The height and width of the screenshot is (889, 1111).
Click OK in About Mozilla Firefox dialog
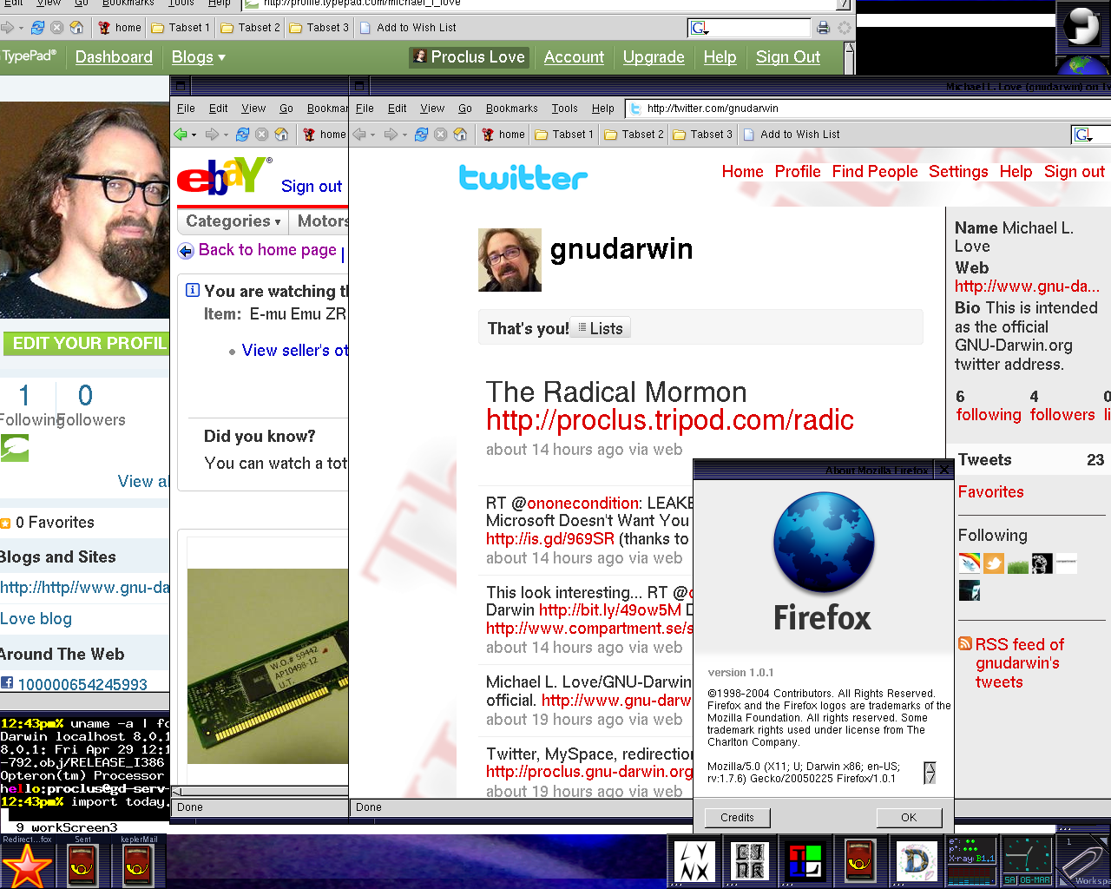click(908, 818)
